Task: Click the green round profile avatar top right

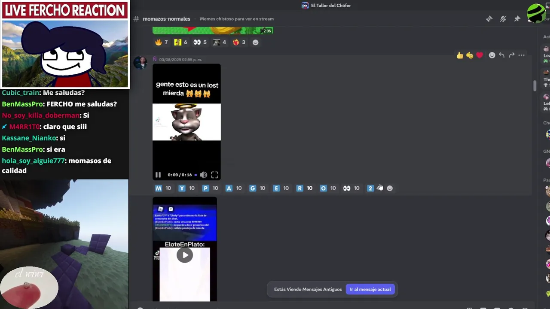Action: click(536, 13)
